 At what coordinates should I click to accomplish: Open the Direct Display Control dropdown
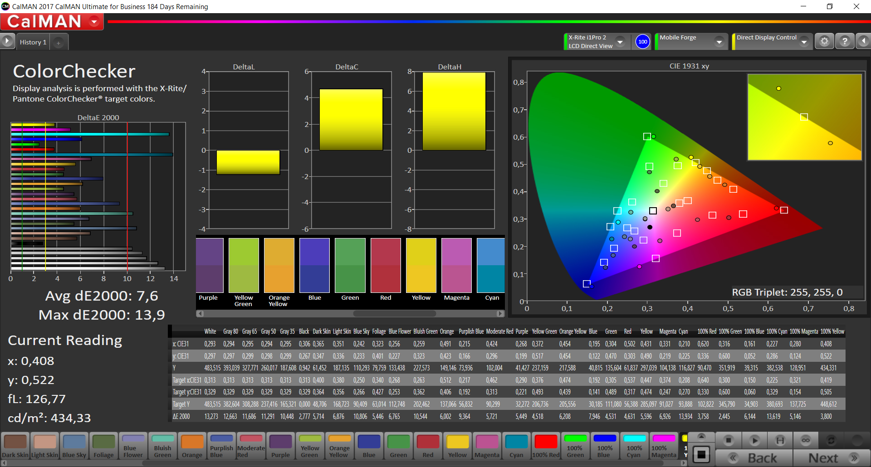(804, 42)
